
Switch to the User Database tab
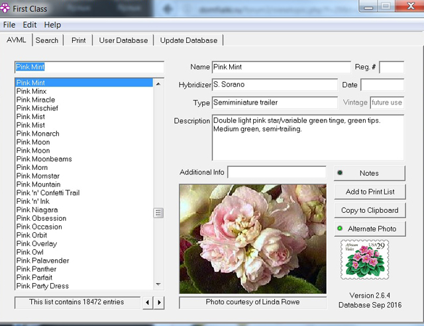[123, 40]
